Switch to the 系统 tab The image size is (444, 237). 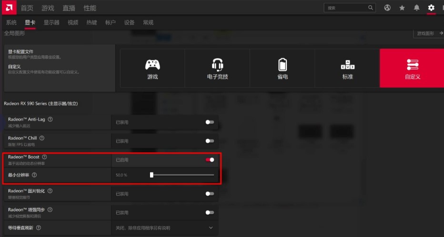[11, 23]
